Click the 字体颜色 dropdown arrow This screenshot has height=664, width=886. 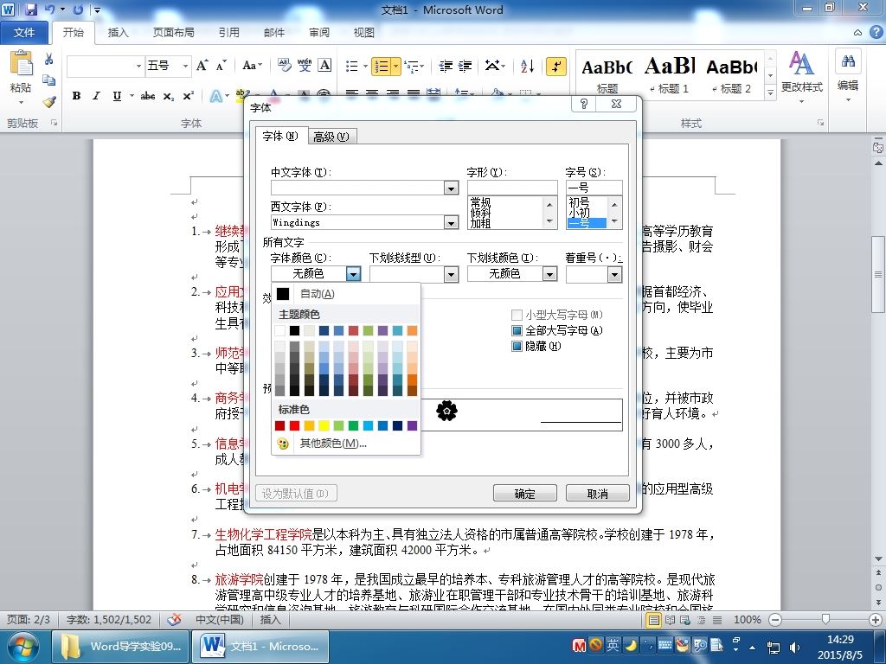[353, 274]
